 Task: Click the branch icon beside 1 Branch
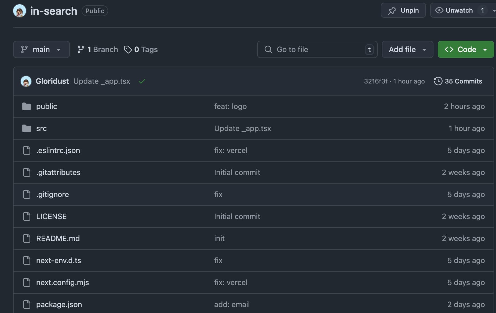[x=81, y=49]
